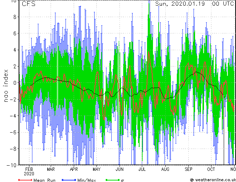236x182 pixels.
Task: Click the 00 UTC time label
Action: coord(224,4)
